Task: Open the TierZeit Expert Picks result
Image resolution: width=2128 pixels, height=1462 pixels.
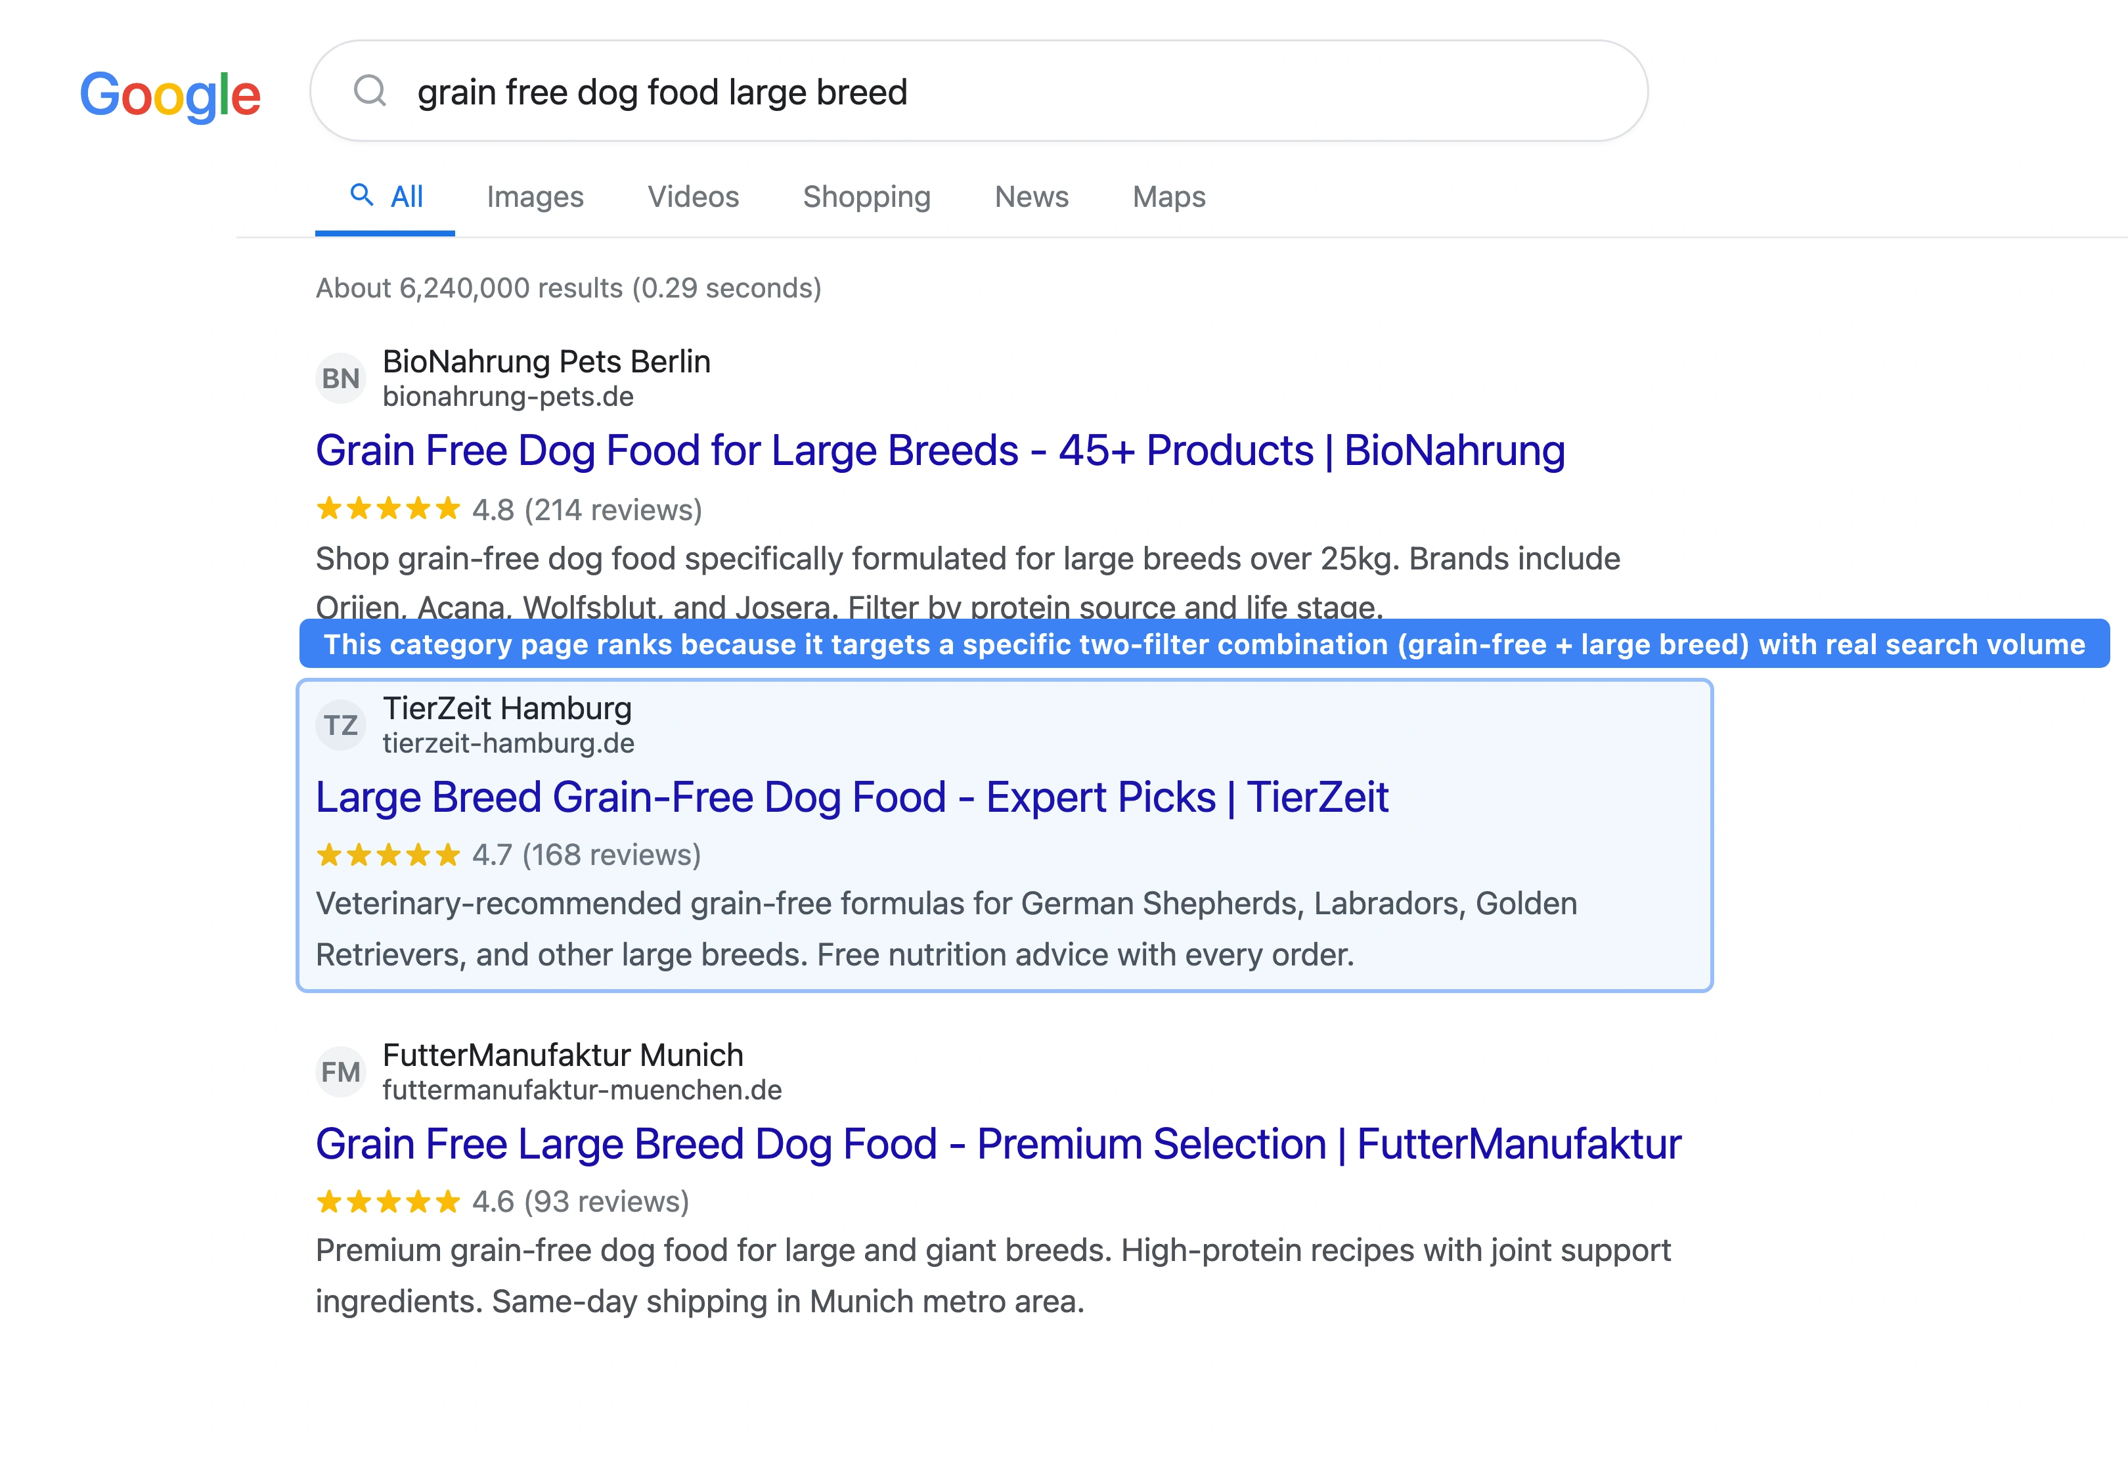Action: (x=852, y=796)
